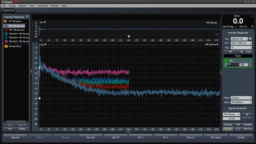Open tab settings with the hammer-wrench icon

pyautogui.click(x=250, y=39)
